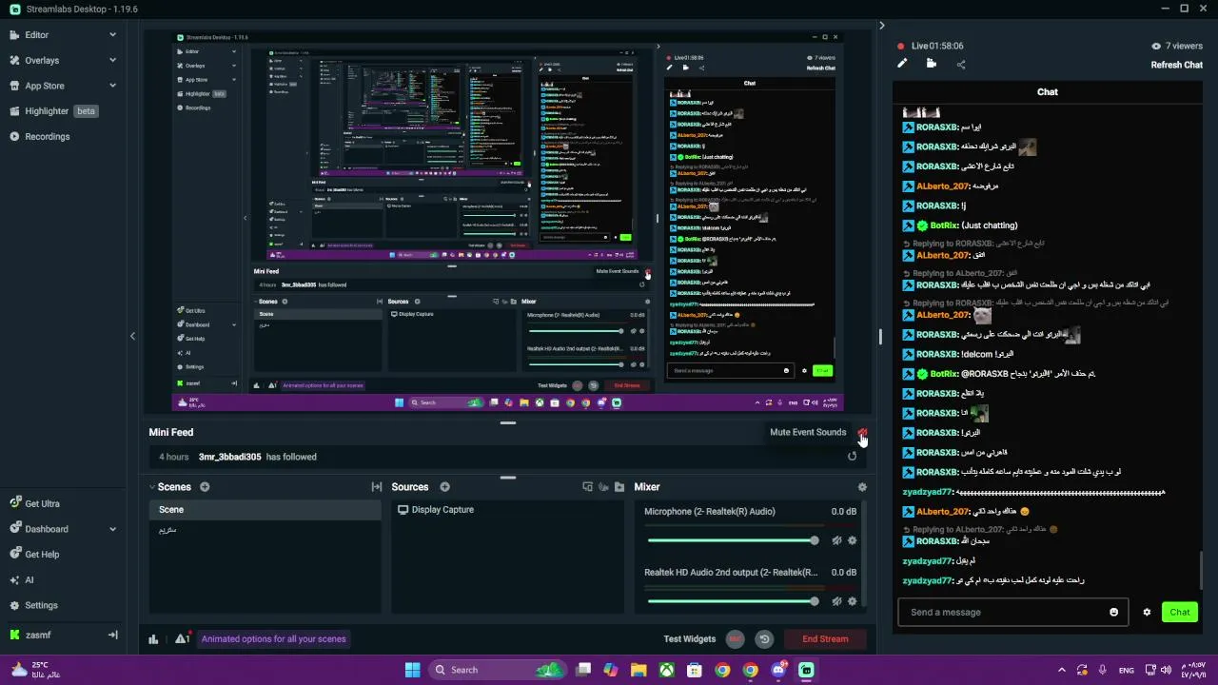Toggle the replay buffer button
The width and height of the screenshot is (1218, 685).
click(763, 639)
